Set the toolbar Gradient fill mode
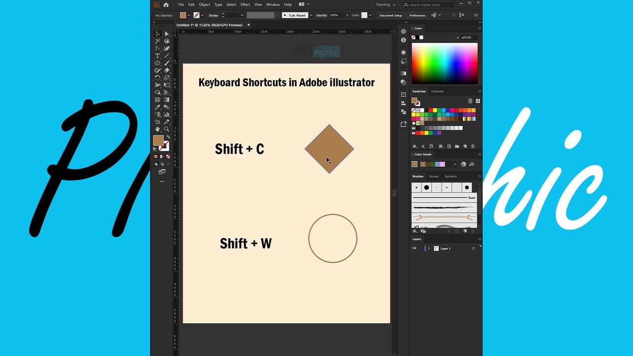The width and height of the screenshot is (633, 356). pyautogui.click(x=161, y=156)
